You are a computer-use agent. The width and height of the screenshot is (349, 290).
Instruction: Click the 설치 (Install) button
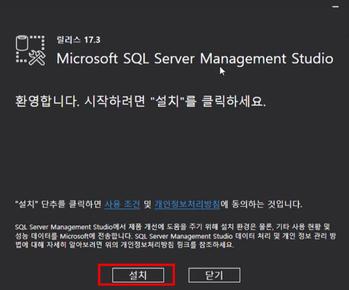coord(138,275)
